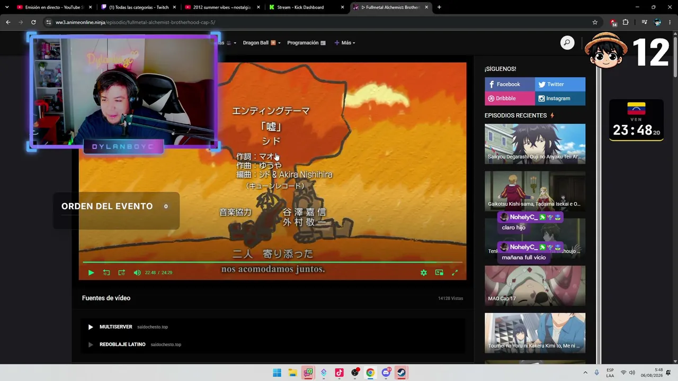
Task: Open the site search magnifier
Action: point(567,43)
